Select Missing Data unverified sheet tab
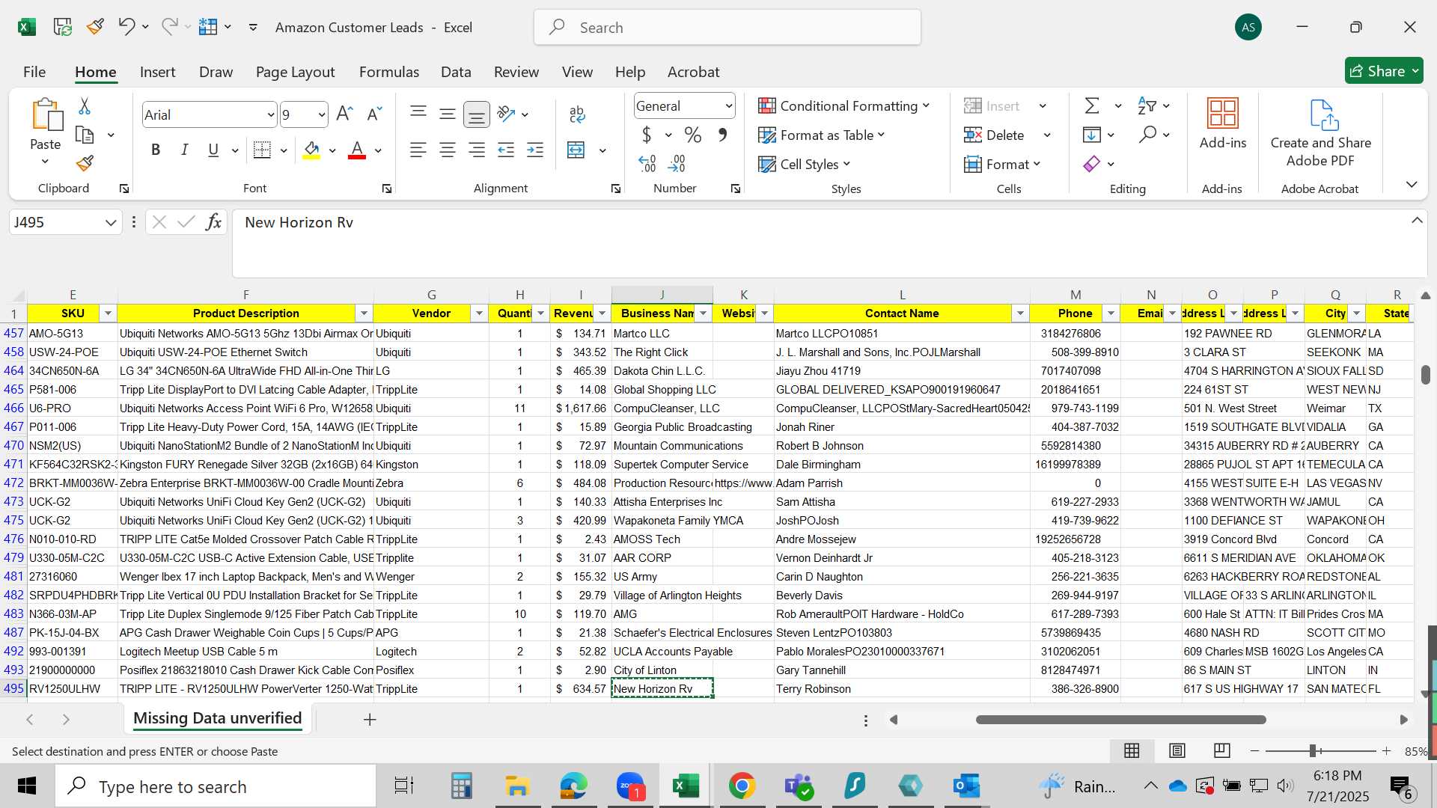The image size is (1437, 808). [218, 718]
